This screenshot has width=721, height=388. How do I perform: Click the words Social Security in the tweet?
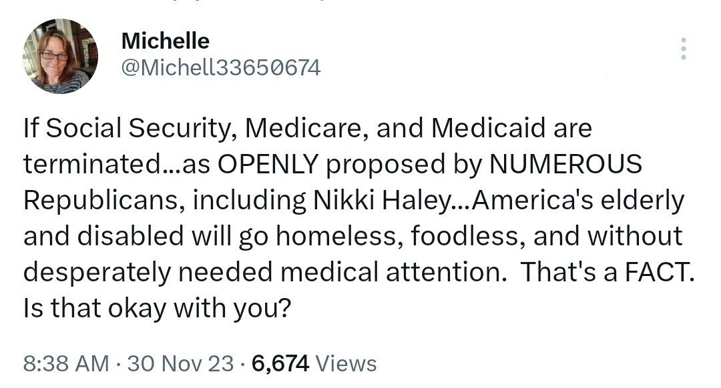point(137,128)
